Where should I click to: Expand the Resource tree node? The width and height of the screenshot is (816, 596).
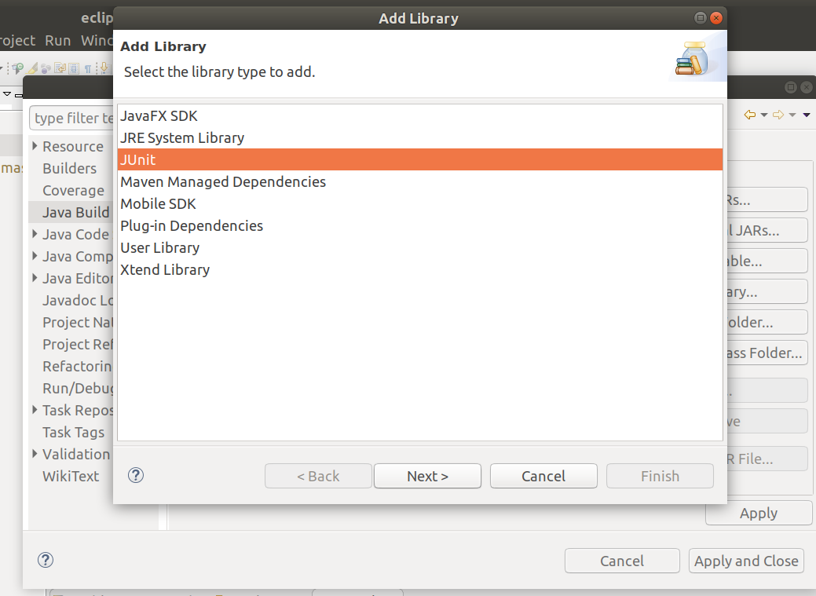pos(35,146)
